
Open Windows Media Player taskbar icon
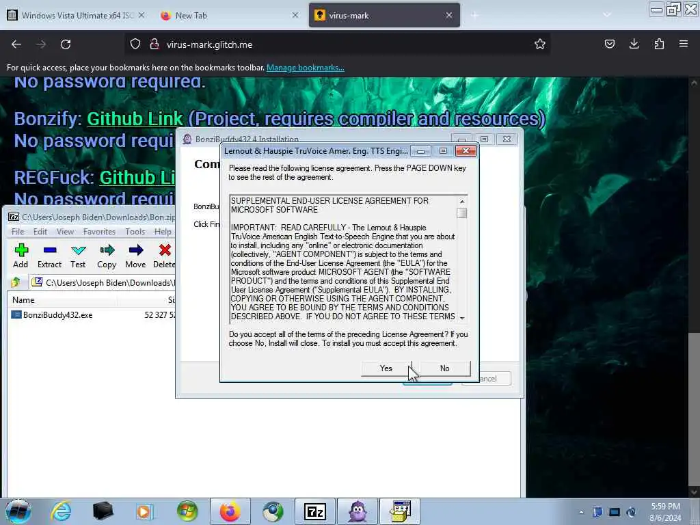point(144,511)
